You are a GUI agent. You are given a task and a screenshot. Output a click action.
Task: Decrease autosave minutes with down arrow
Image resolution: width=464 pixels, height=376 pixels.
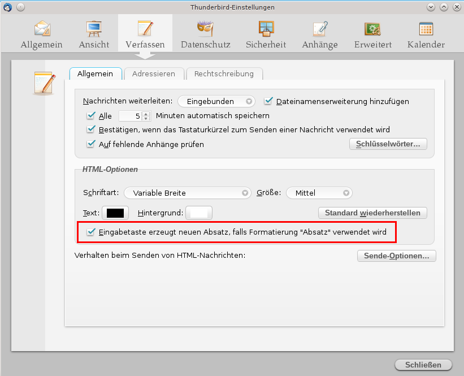click(146, 118)
